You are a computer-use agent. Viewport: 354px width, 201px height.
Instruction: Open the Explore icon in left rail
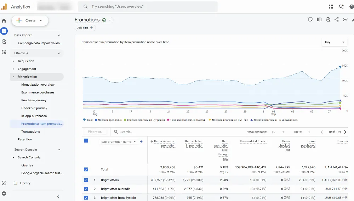click(4, 42)
